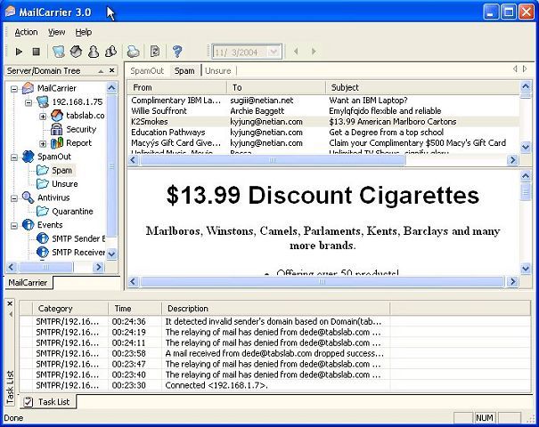Switch to the SpamOut tab
The height and width of the screenshot is (427, 539).
coord(147,70)
